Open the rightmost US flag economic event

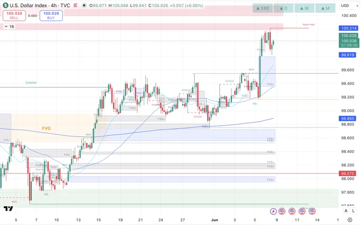312,211
